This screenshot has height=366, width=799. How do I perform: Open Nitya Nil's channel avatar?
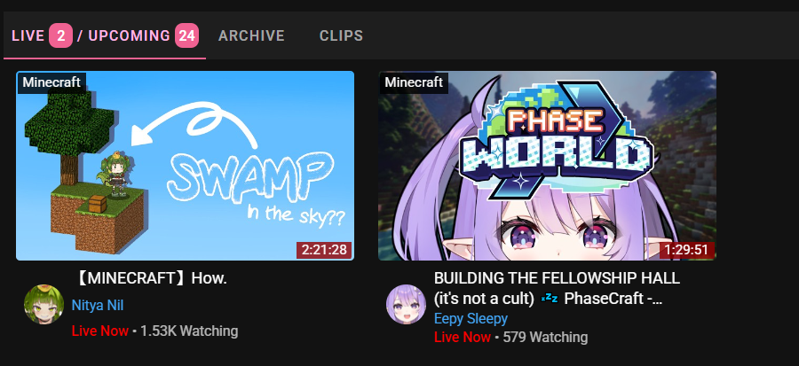[x=44, y=305]
